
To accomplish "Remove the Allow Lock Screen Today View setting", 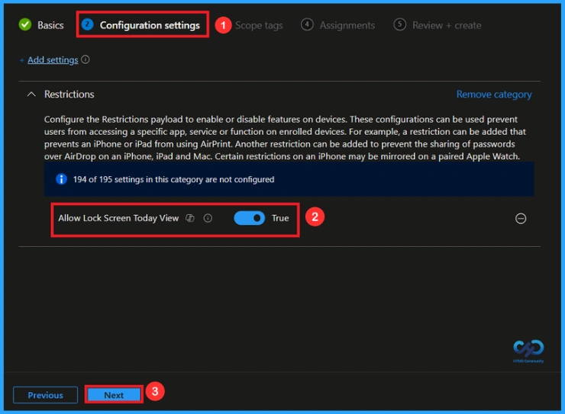I will pyautogui.click(x=521, y=218).
